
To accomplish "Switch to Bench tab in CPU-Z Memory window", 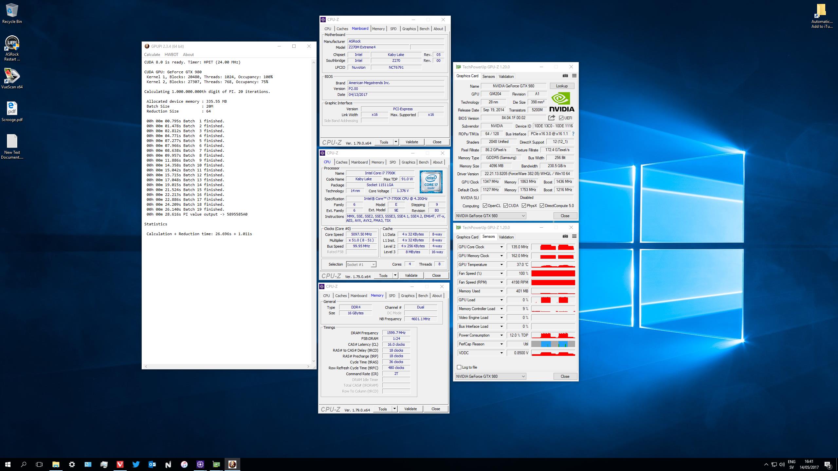I will click(x=423, y=296).
